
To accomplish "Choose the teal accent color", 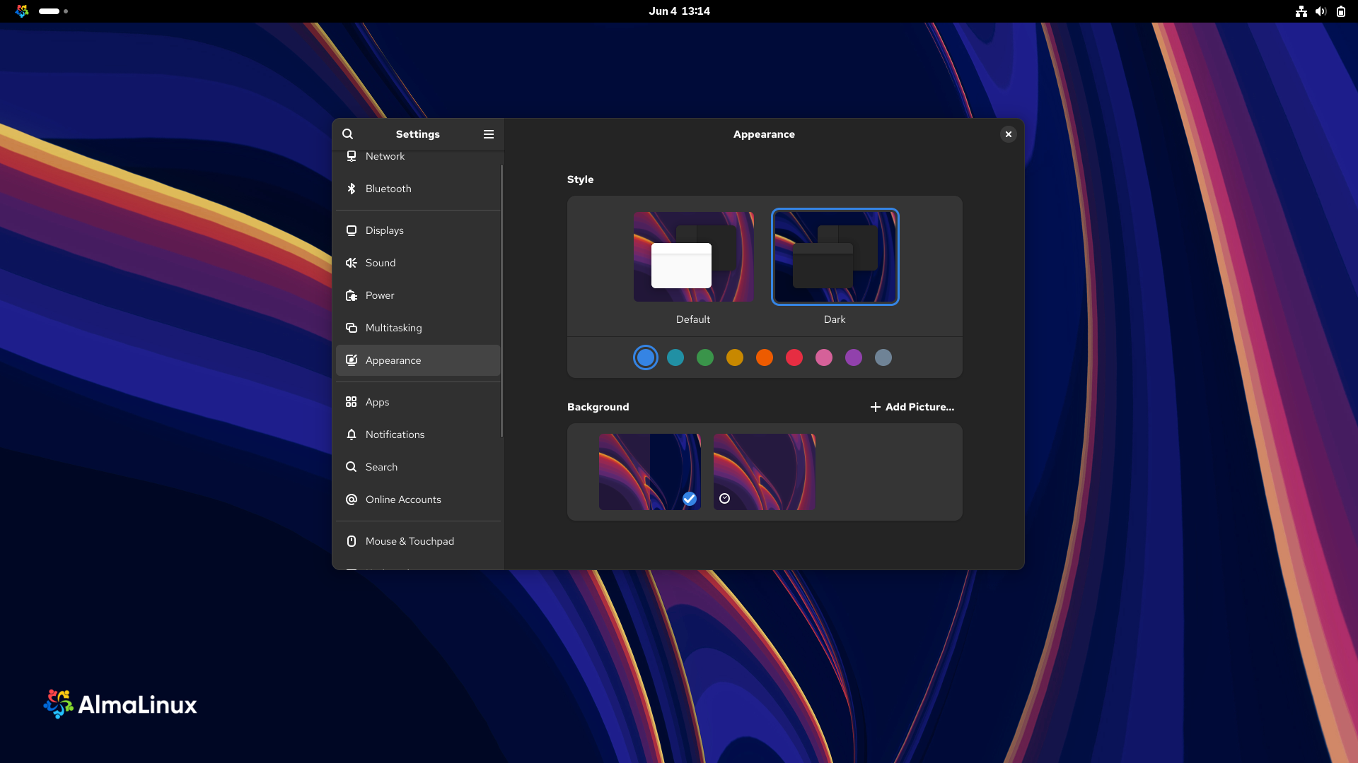I will click(x=675, y=357).
